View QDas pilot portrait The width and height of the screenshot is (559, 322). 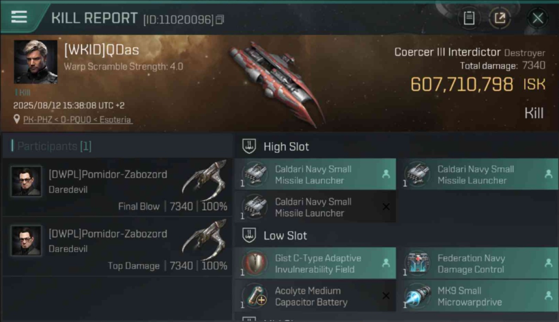click(36, 62)
